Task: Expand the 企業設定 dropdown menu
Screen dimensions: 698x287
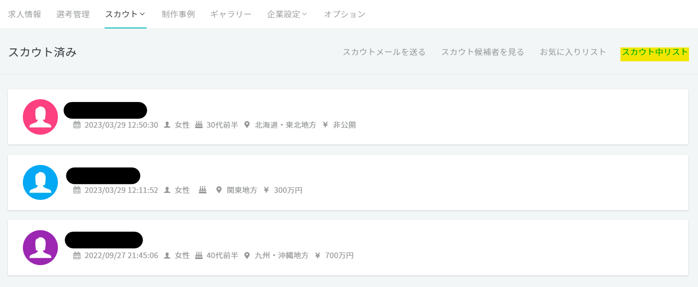Action: click(x=287, y=14)
